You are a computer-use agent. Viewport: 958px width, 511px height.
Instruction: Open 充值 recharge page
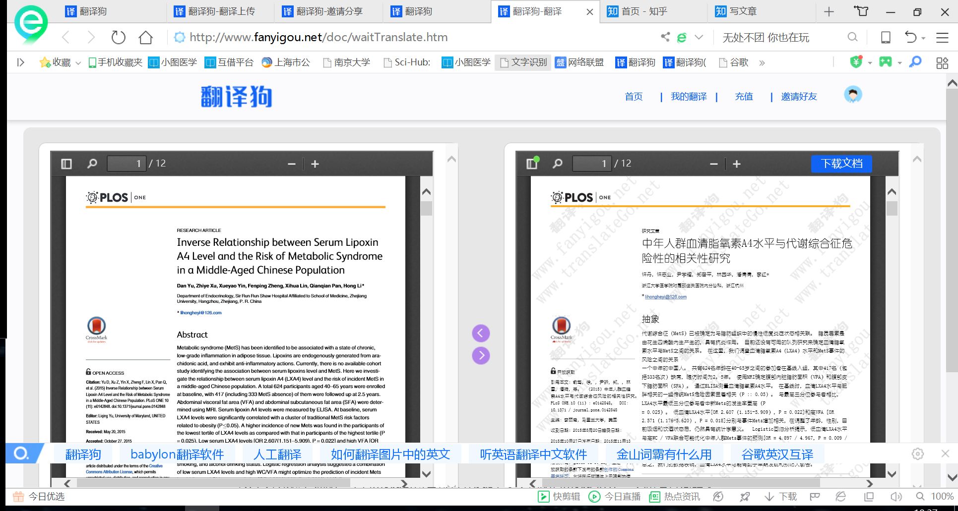(744, 97)
